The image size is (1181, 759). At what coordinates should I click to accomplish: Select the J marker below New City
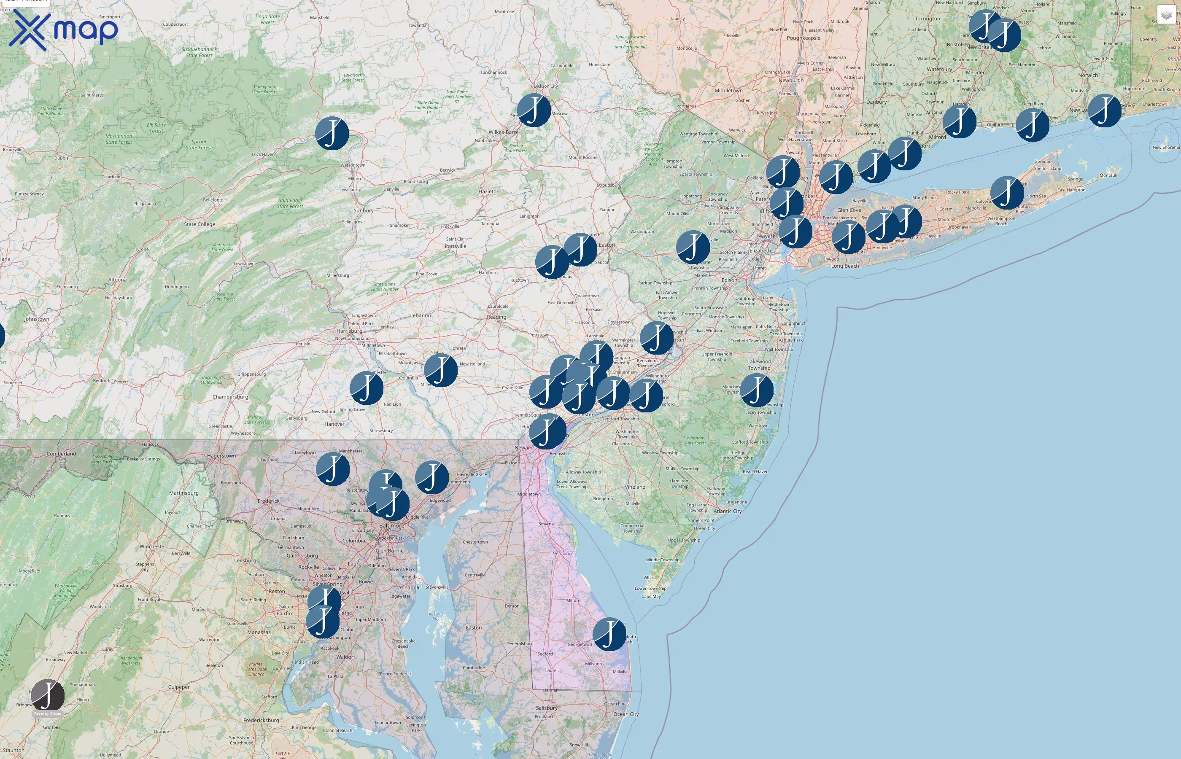click(x=783, y=172)
